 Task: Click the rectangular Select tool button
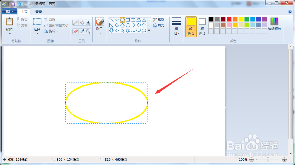click(37, 21)
